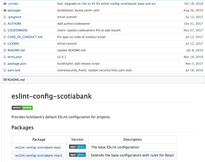Open the CODE_OF_CONDUCT.md file

point(25,37)
